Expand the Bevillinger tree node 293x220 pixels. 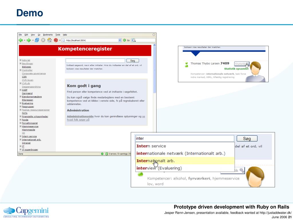click(21, 64)
